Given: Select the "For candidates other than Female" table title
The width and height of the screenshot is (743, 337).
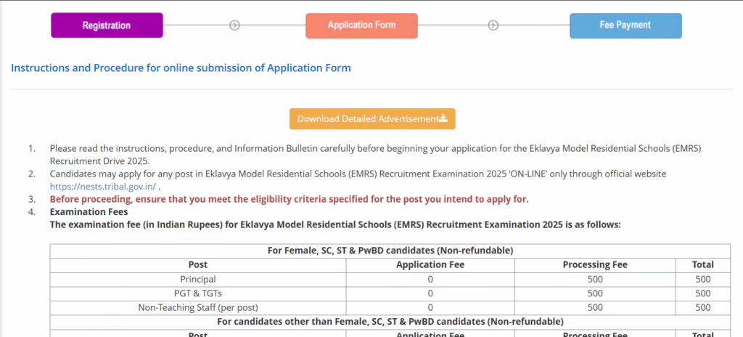Looking at the screenshot, I should [390, 321].
